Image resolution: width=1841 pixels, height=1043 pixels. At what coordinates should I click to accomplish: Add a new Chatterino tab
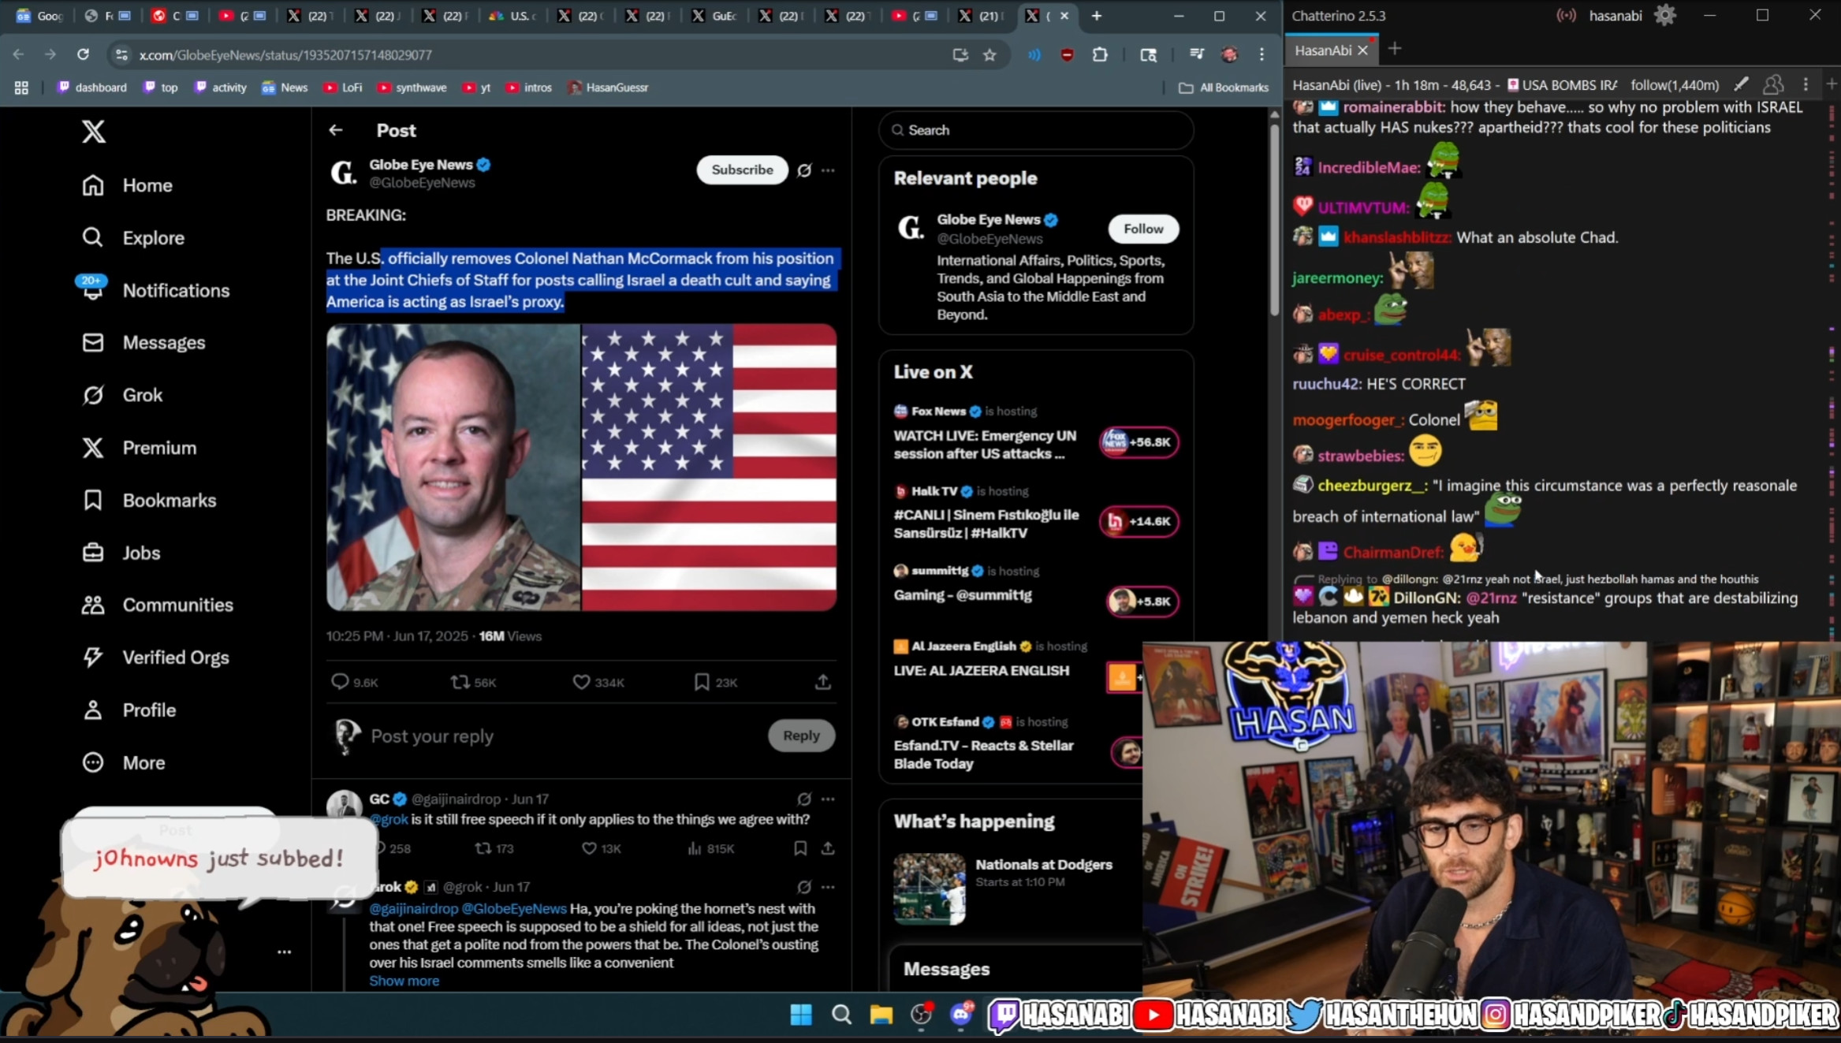[x=1395, y=49]
